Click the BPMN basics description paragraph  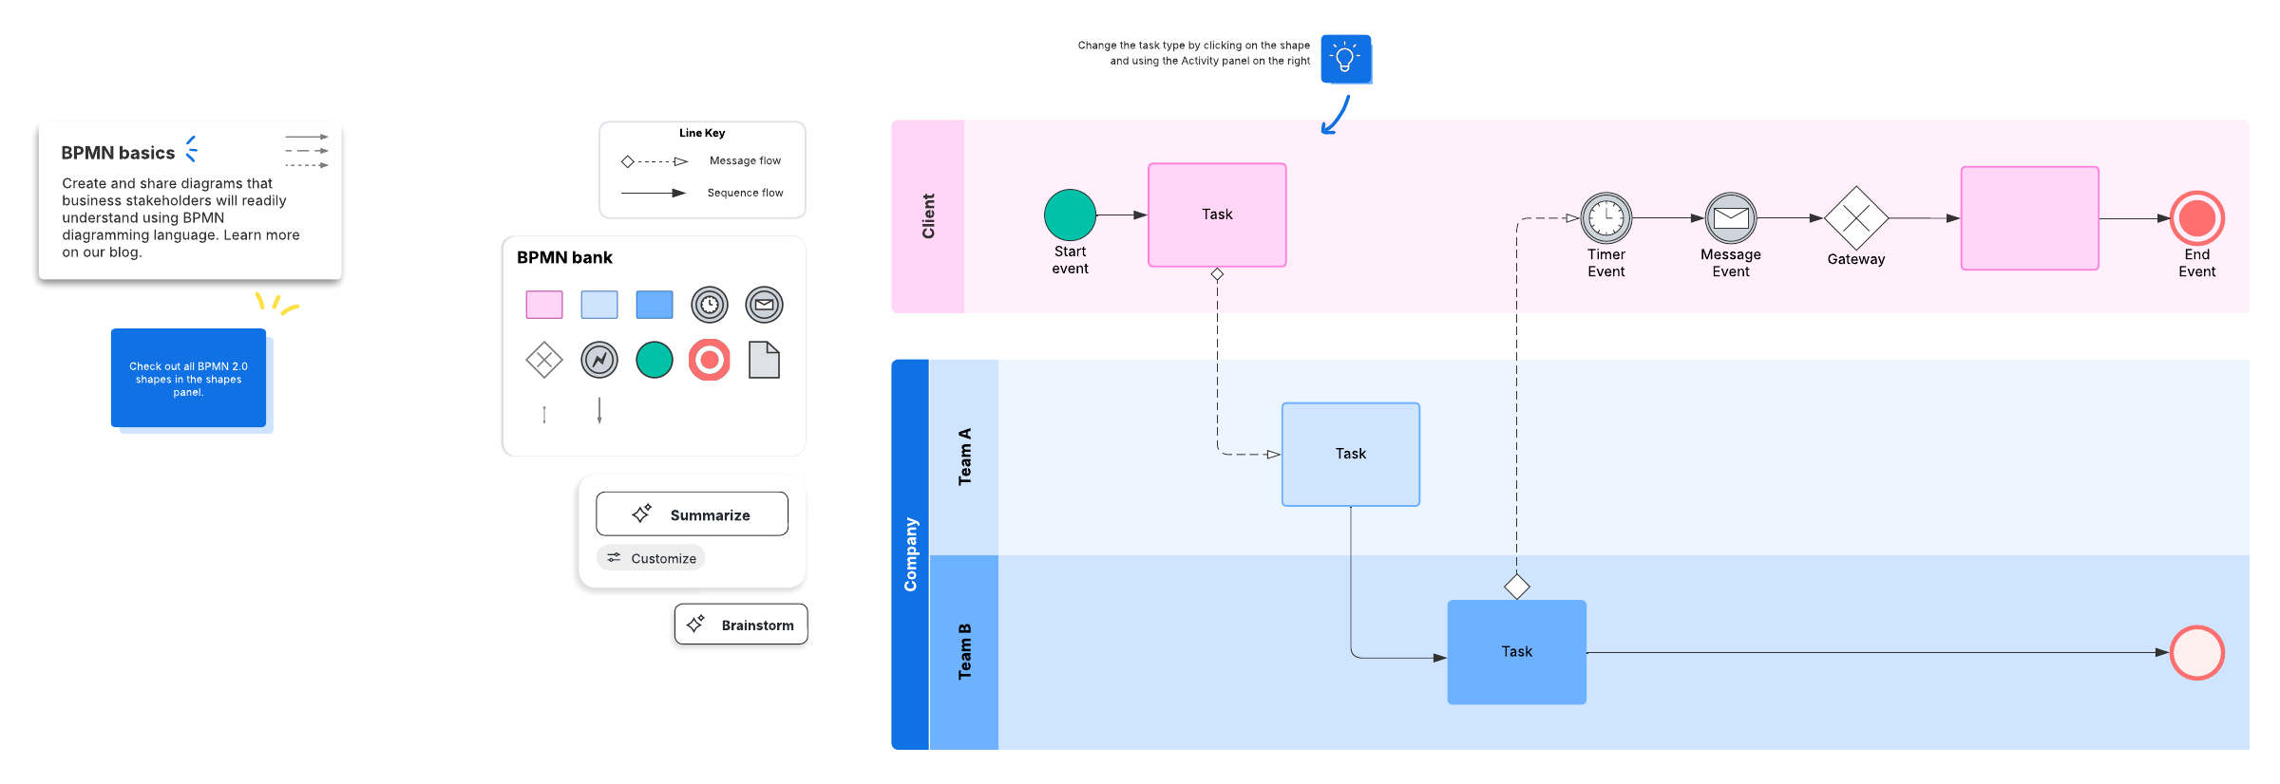point(180,217)
